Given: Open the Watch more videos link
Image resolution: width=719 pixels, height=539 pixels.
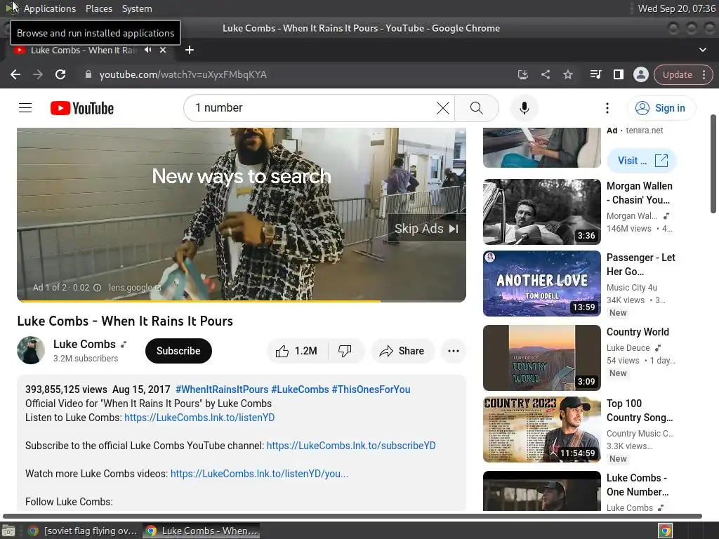Looking at the screenshot, I should click(259, 474).
